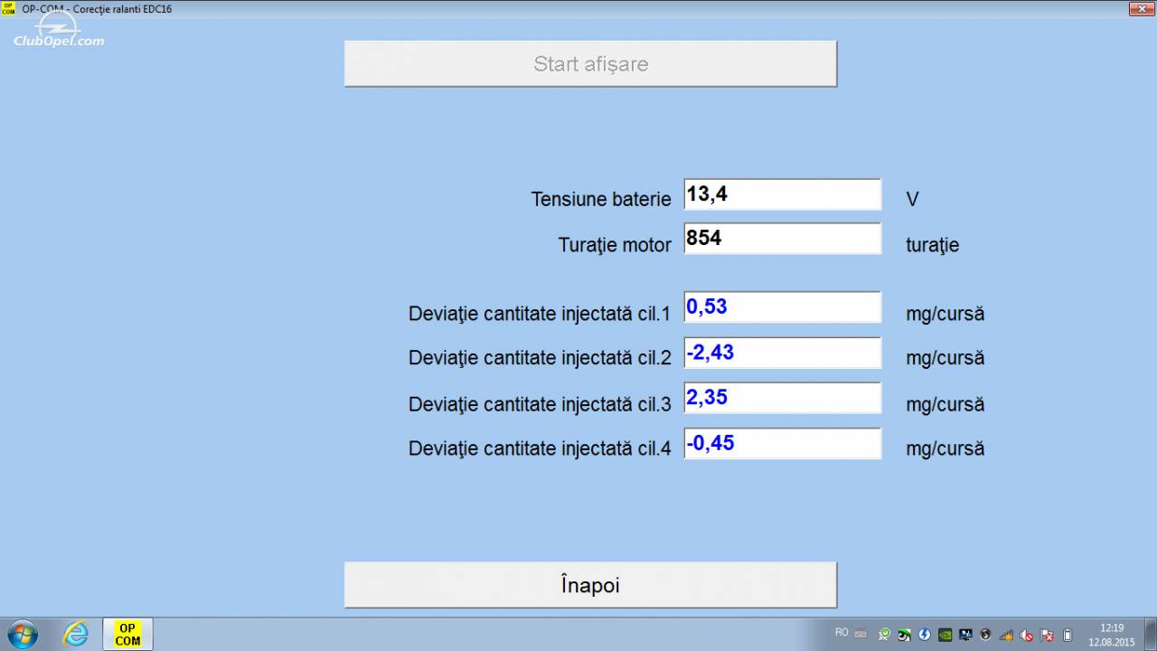Viewport: 1157px width, 651px height.
Task: Open the Action Center flag icon
Action: click(x=1047, y=635)
